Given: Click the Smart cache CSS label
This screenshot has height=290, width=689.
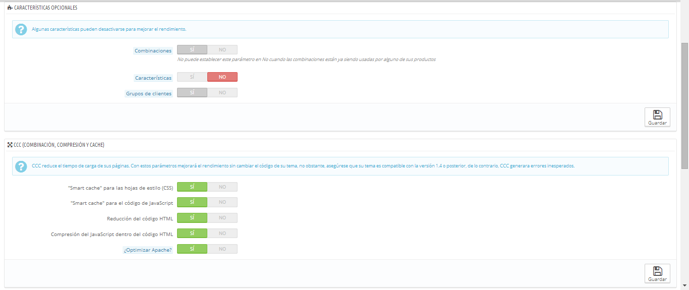Looking at the screenshot, I should click(120, 188).
